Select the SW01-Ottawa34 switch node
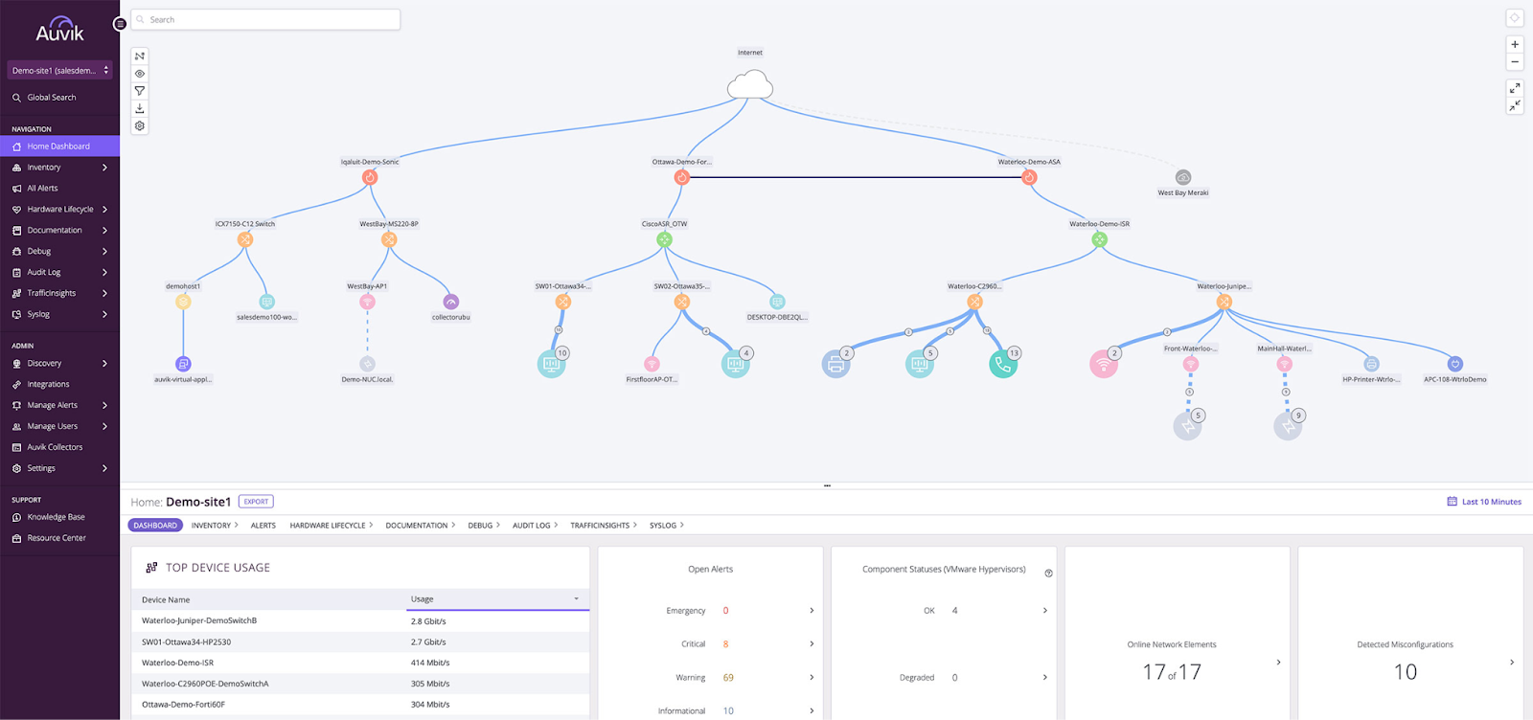Viewport: 1533px width, 720px height. click(x=563, y=302)
